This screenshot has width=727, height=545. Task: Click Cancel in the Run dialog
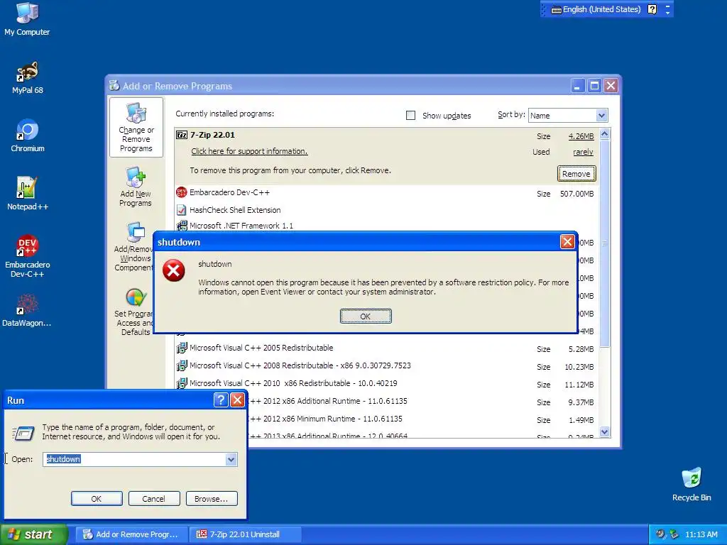[153, 499]
